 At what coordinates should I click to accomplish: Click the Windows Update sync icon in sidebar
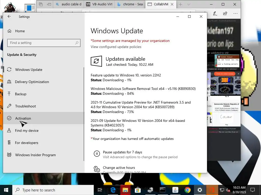pyautogui.click(x=9, y=70)
